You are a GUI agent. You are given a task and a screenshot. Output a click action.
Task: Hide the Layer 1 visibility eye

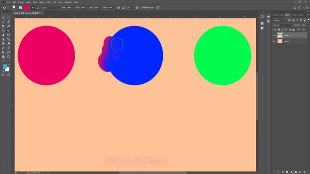click(x=274, y=35)
